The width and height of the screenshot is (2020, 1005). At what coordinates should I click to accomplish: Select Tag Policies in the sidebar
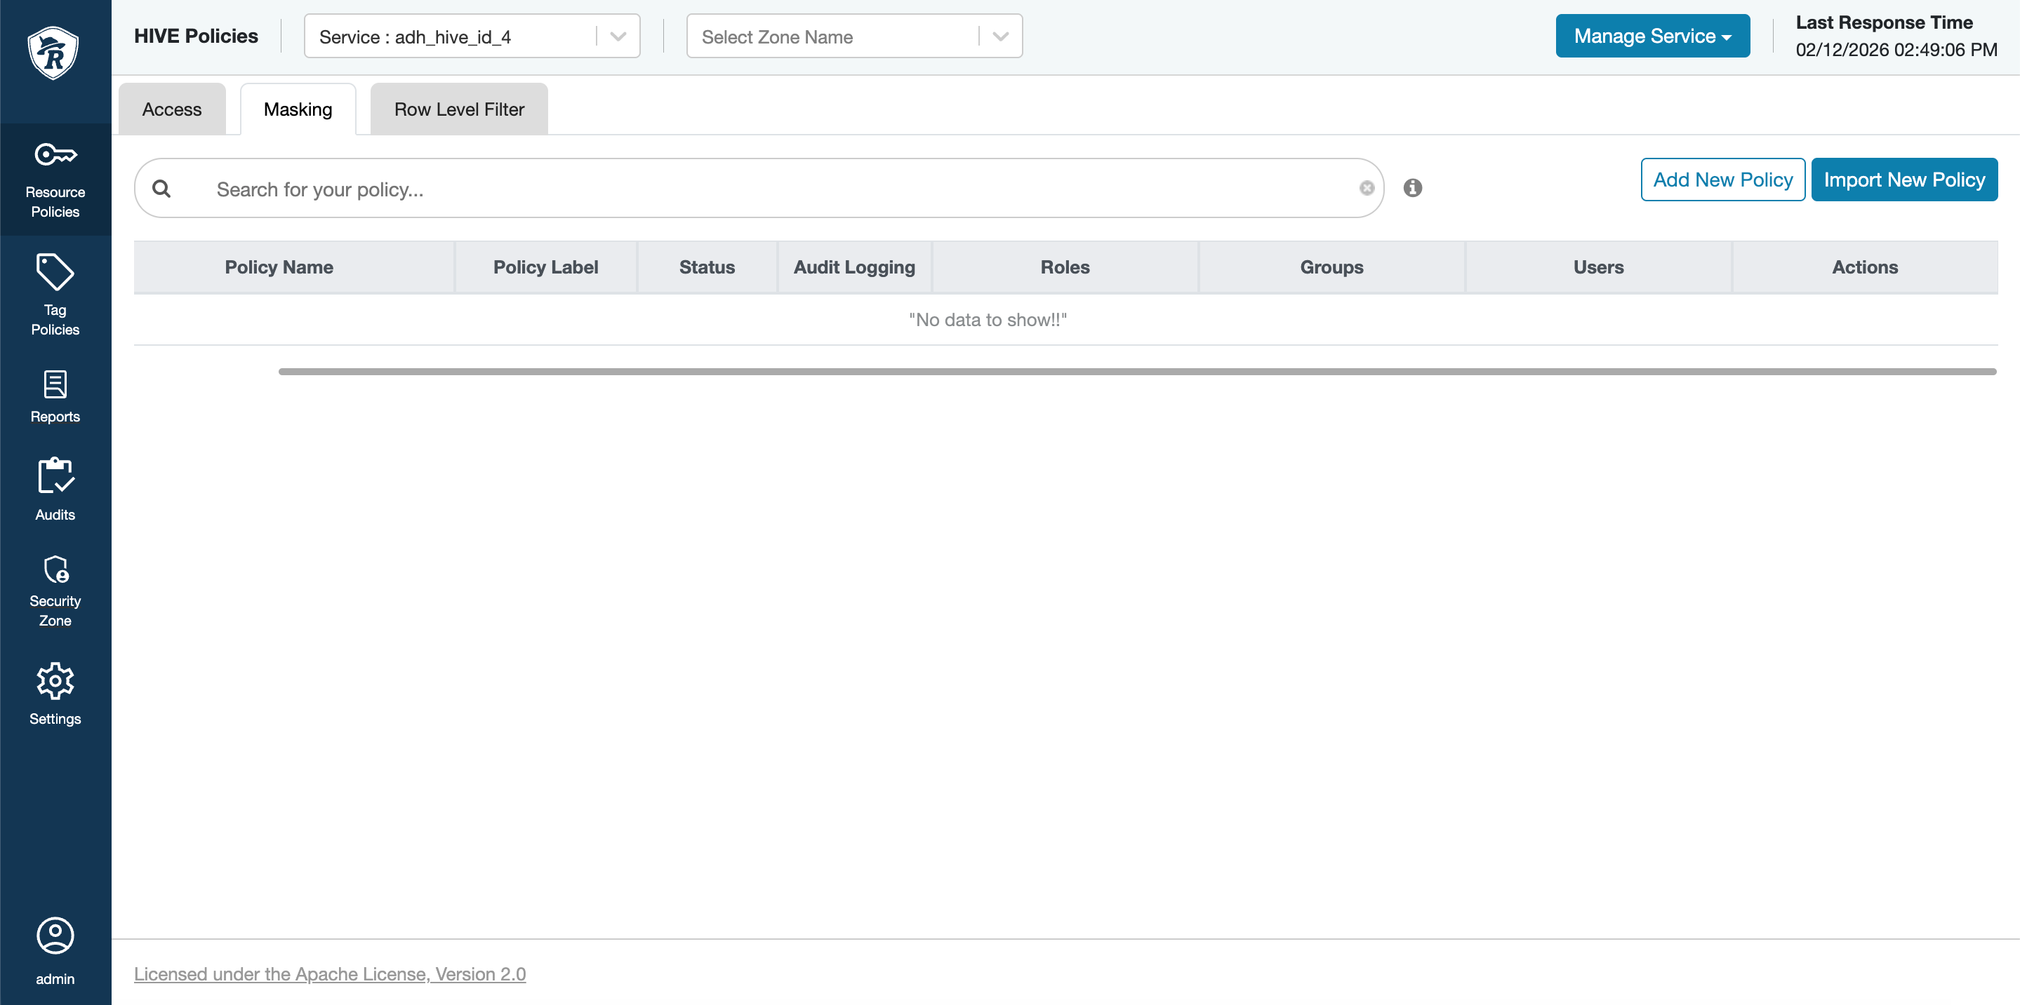point(55,294)
